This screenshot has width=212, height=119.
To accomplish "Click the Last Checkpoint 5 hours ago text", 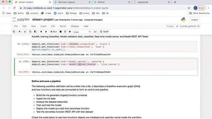I will [68, 20].
